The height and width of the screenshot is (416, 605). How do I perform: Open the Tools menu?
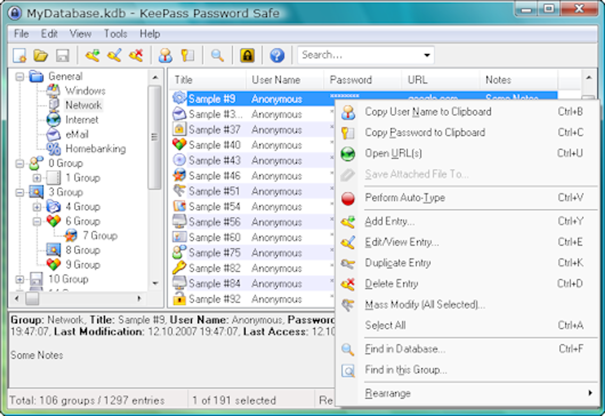[116, 34]
